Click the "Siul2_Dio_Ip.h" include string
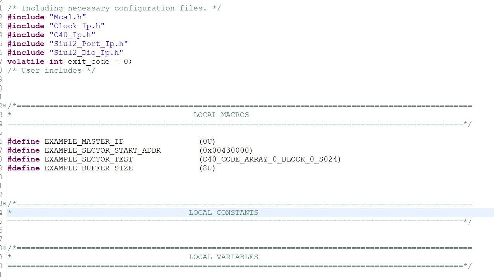This screenshot has width=494, height=277. [x=86, y=53]
